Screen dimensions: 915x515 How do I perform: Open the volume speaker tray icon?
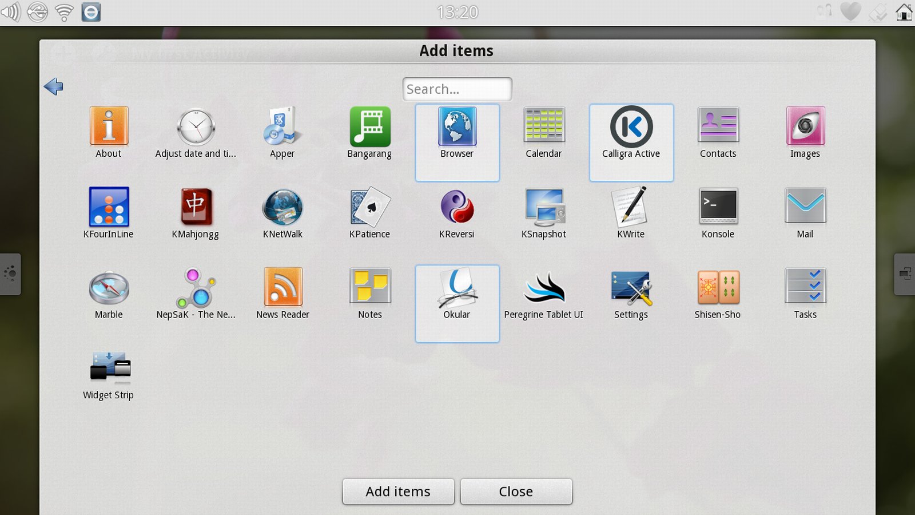tap(11, 12)
